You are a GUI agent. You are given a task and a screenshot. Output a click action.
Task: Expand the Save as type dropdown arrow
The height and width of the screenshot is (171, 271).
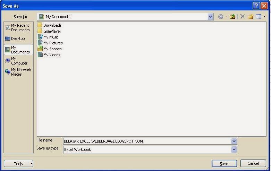(234, 149)
